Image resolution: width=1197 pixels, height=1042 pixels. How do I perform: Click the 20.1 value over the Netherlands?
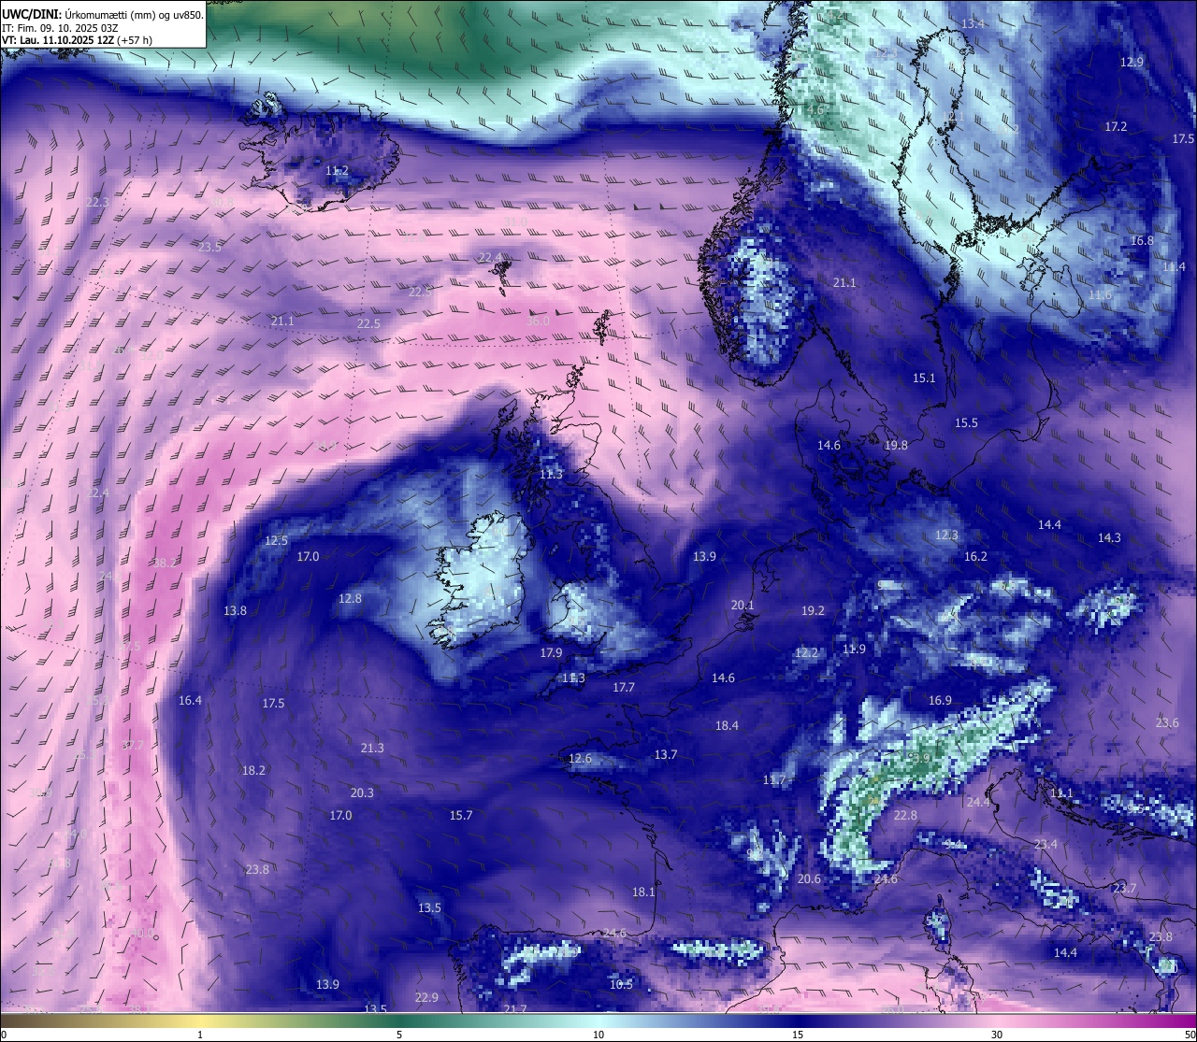coord(743,605)
